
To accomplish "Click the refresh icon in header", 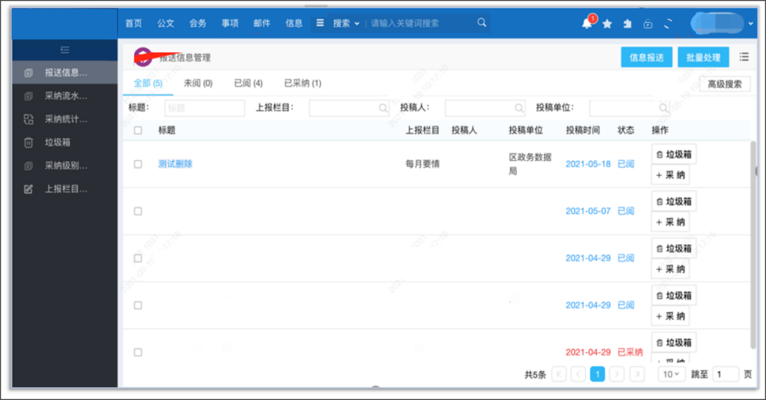I will click(668, 24).
